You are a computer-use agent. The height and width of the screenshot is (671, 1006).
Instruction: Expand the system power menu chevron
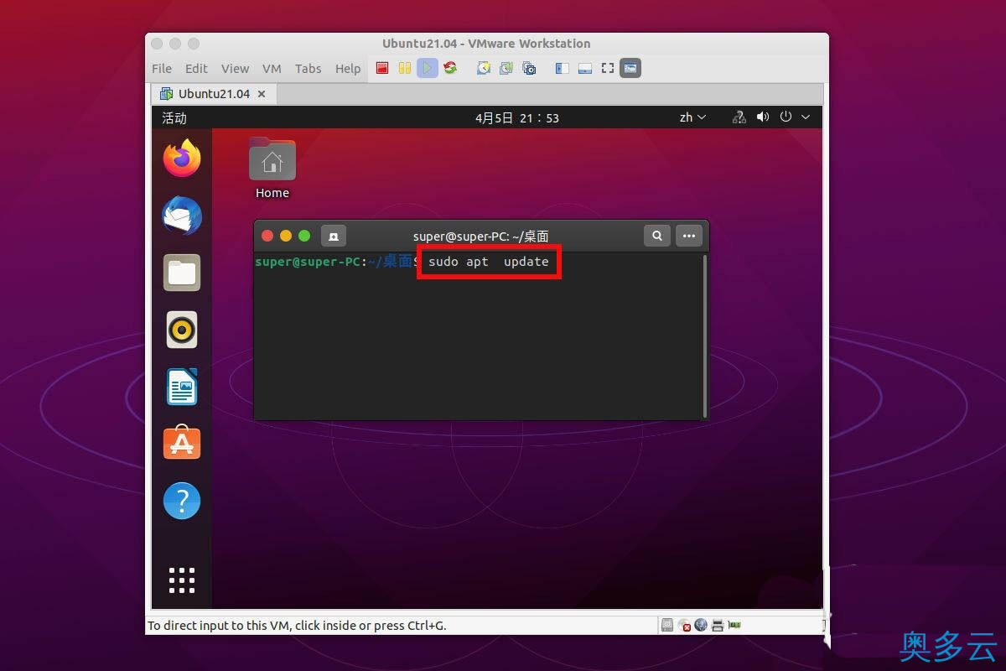pyautogui.click(x=806, y=117)
